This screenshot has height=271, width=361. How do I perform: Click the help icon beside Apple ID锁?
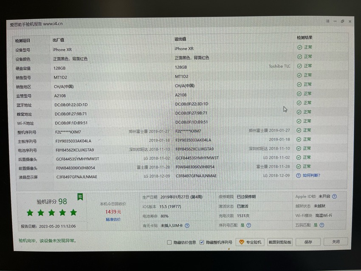335,196
